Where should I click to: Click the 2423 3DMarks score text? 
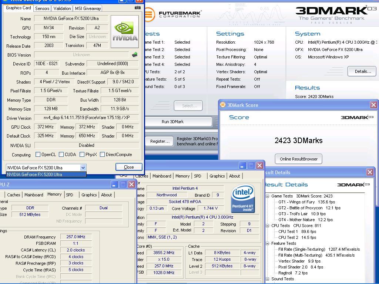pos(299,141)
